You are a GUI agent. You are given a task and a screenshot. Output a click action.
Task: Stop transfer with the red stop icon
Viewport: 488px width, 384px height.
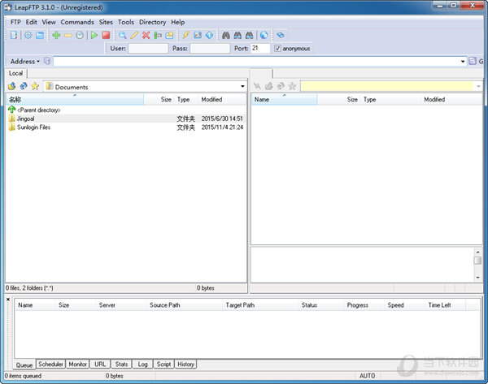coord(106,35)
